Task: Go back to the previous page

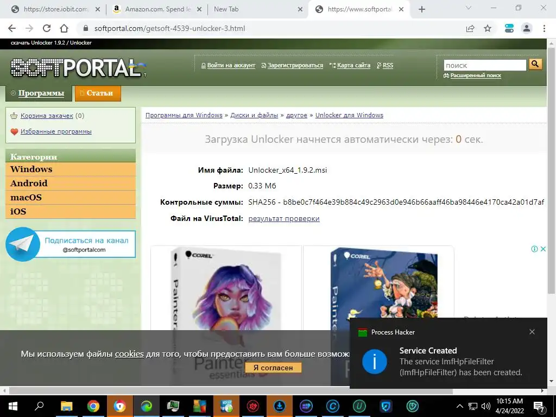Action: 12,28
